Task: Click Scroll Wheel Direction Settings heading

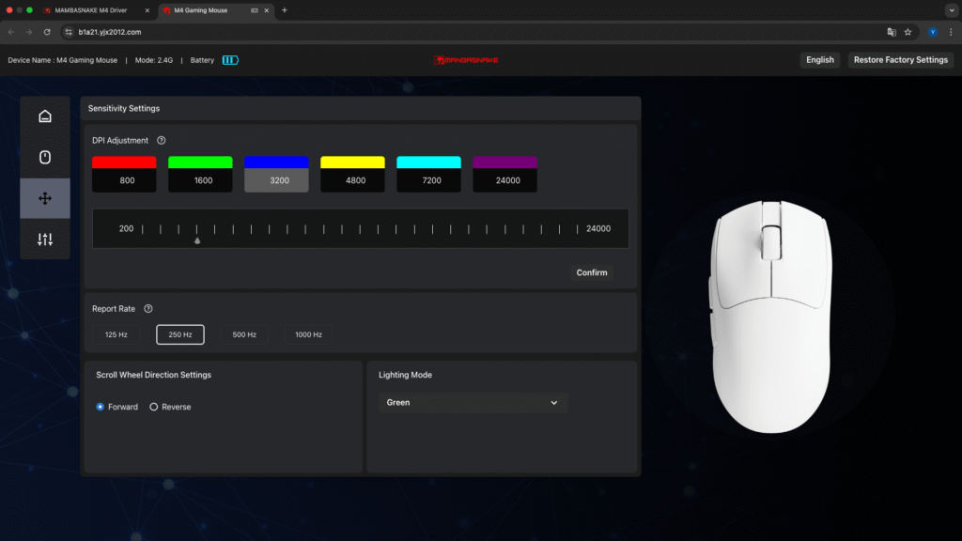Action: click(153, 375)
